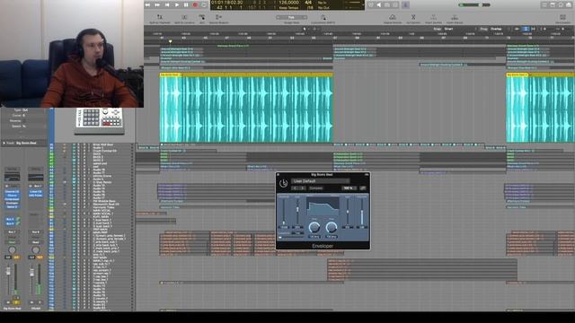Click the EQ thumbnail on left channel strip

[12, 178]
